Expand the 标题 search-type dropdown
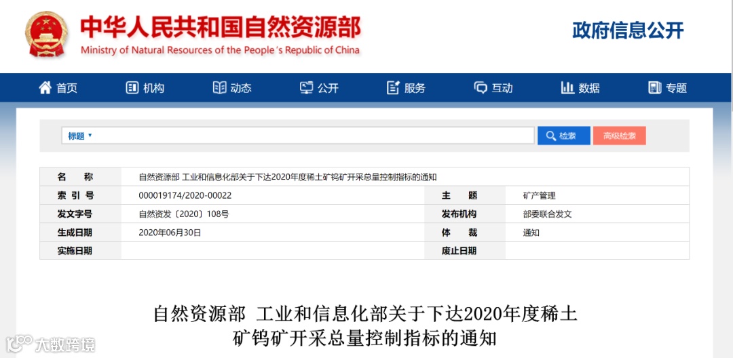Image resolution: width=733 pixels, height=358 pixels. tap(80, 136)
